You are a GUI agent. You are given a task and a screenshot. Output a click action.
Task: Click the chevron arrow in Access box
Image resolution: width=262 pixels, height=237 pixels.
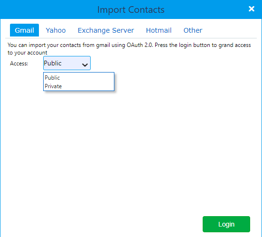85,65
